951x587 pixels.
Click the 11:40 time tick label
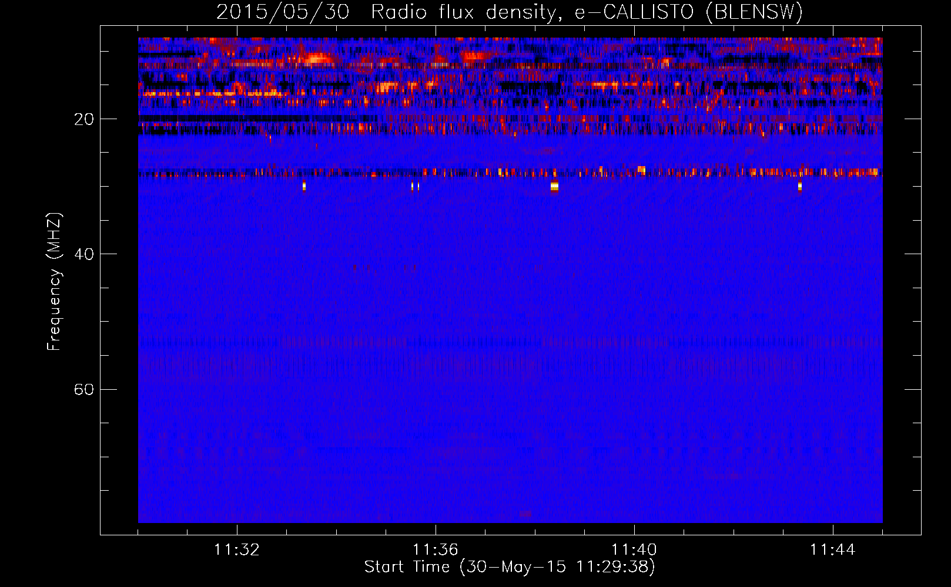coord(634,550)
